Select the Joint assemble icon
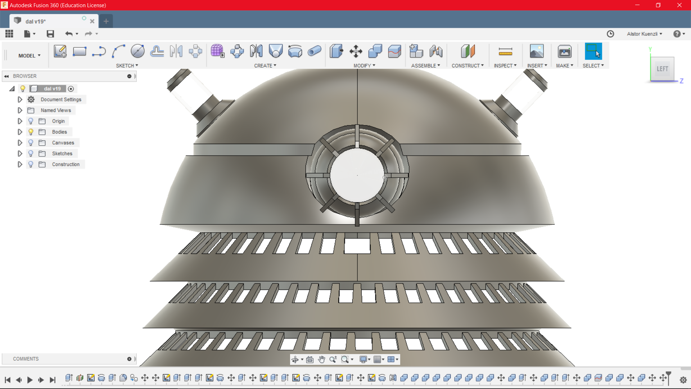 (x=436, y=51)
